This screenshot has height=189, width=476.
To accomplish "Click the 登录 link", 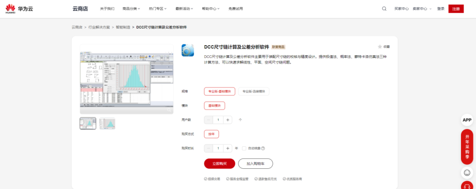I will point(441,9).
